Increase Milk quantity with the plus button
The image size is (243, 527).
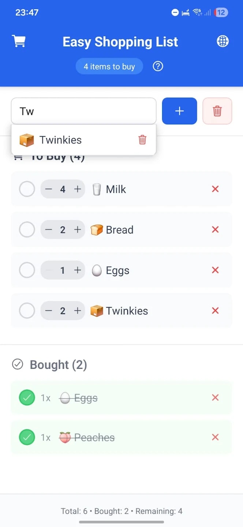point(77,189)
